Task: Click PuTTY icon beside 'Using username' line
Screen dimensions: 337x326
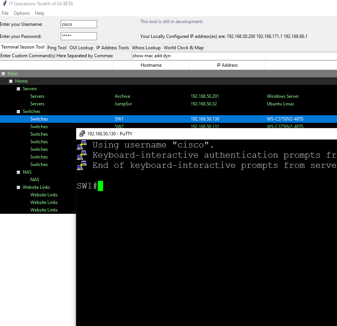Action: 82,145
